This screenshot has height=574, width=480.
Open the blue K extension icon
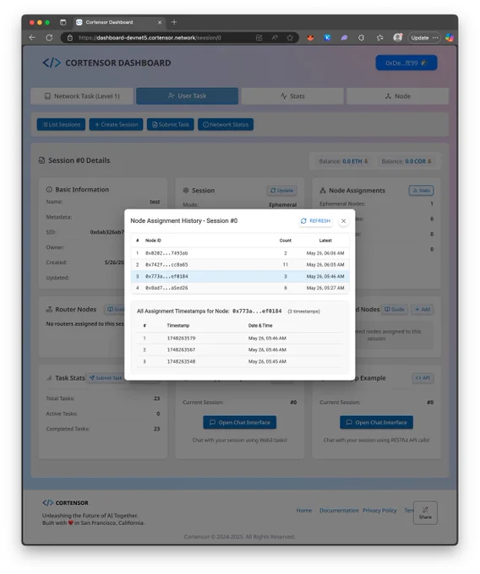pos(327,37)
